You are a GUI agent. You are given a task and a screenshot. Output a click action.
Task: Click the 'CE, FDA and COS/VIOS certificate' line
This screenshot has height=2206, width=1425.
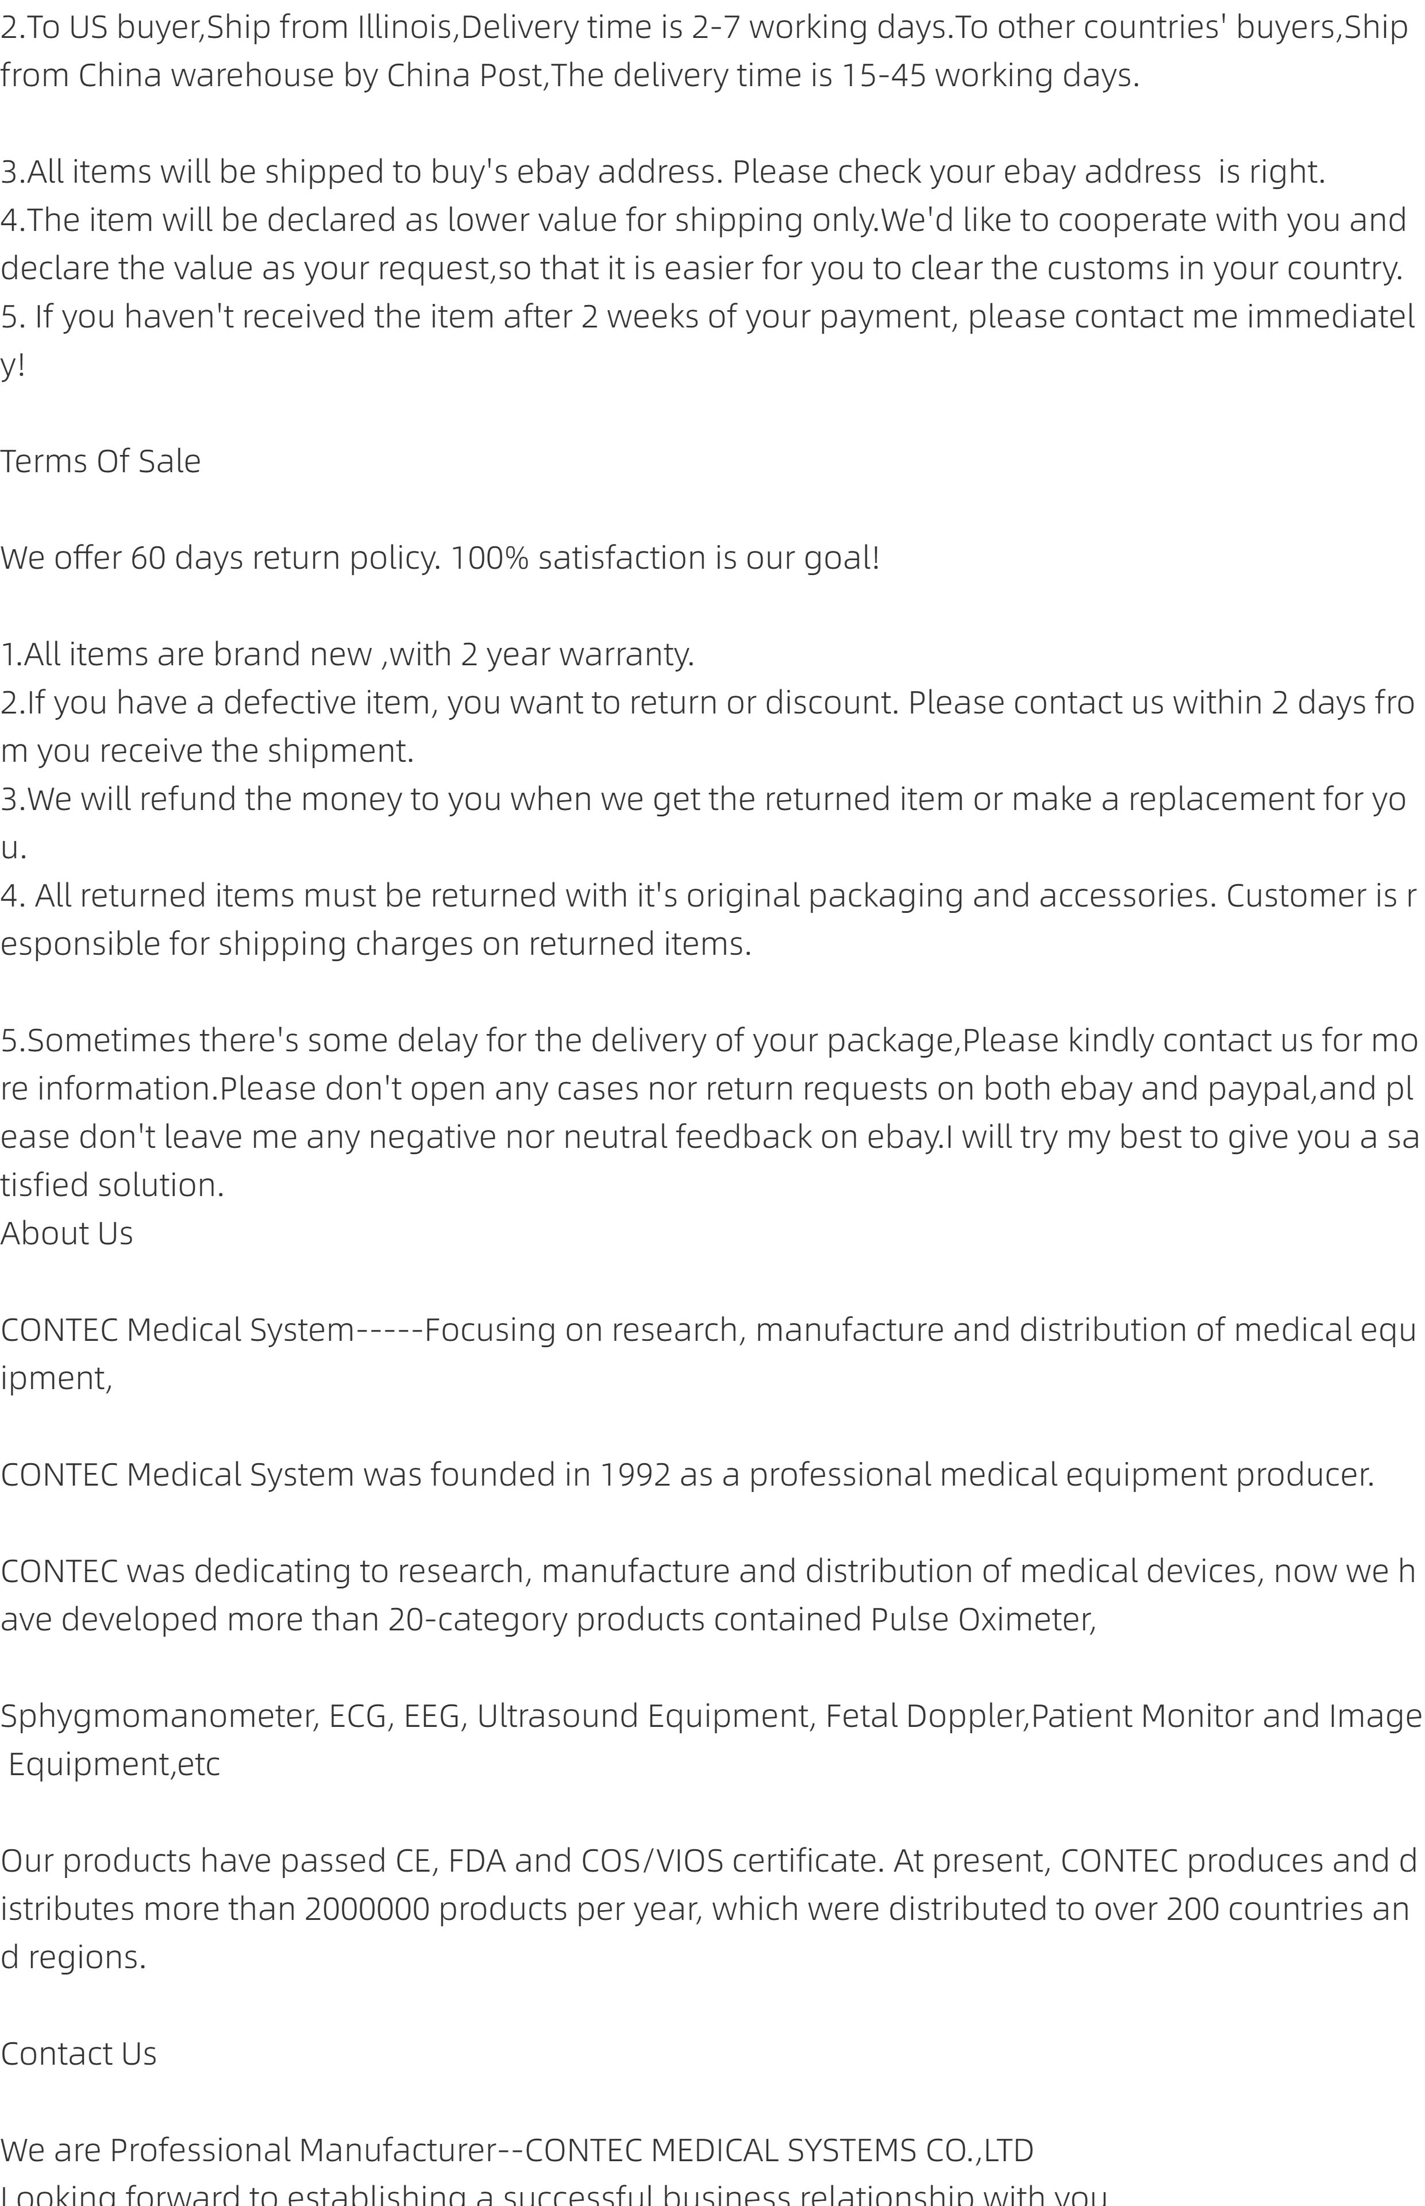708,1860
